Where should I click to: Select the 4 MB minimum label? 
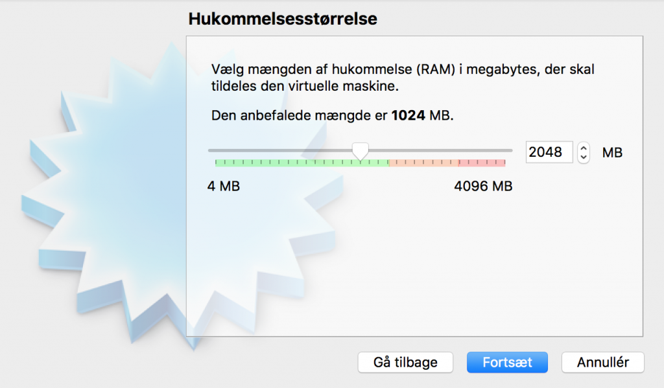point(224,186)
